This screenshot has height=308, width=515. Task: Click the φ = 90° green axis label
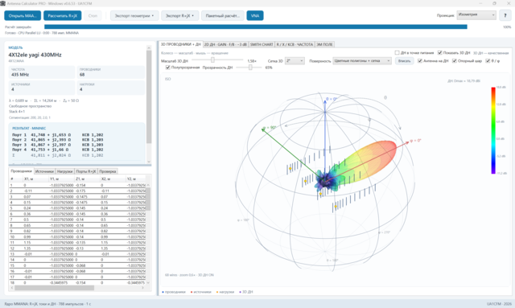(x=270, y=128)
